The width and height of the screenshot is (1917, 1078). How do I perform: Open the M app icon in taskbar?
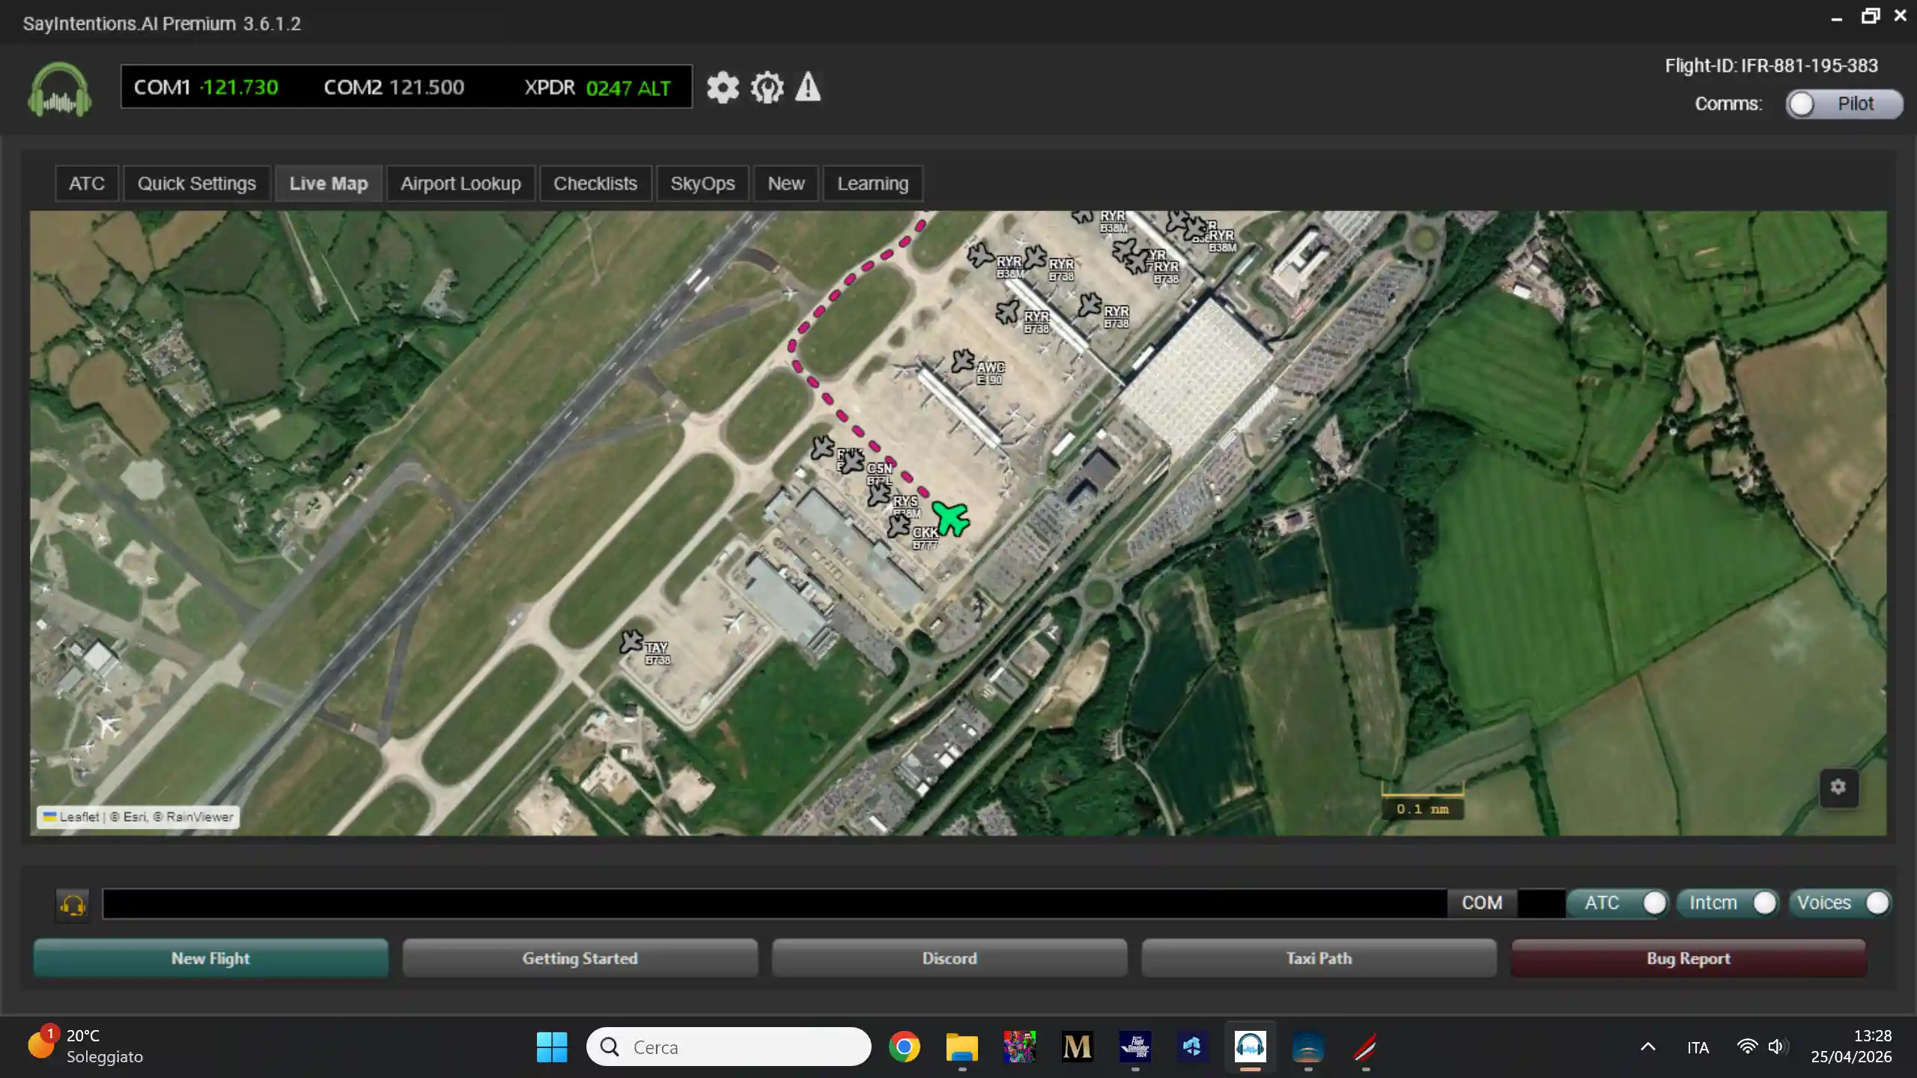(x=1078, y=1047)
